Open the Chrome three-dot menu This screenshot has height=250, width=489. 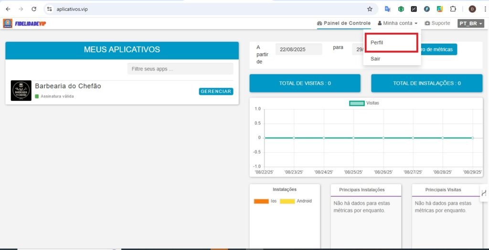click(485, 9)
